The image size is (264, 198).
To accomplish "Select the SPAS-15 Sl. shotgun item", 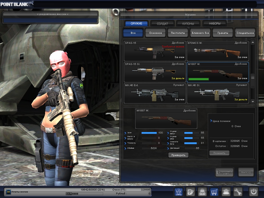I will coord(155,72).
